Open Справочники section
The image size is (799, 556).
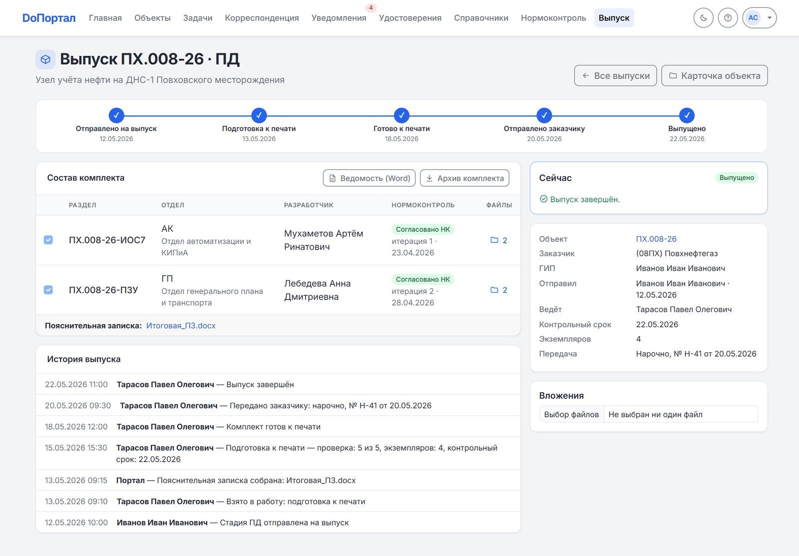click(481, 18)
